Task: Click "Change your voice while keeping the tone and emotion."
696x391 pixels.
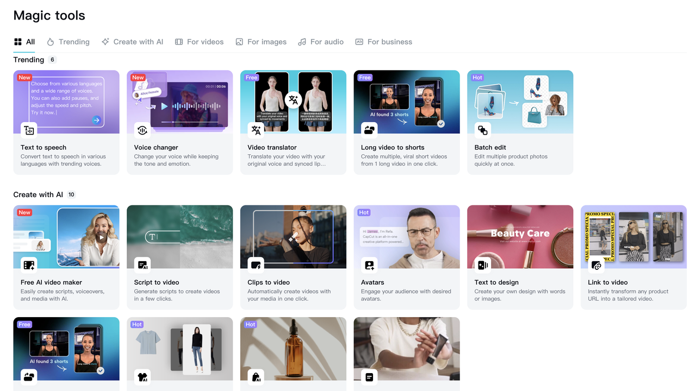Action: tap(176, 160)
